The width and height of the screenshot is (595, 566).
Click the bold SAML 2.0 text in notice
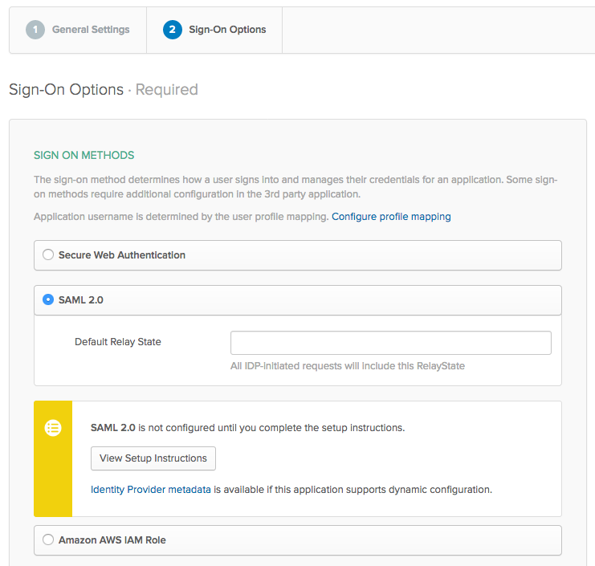113,428
